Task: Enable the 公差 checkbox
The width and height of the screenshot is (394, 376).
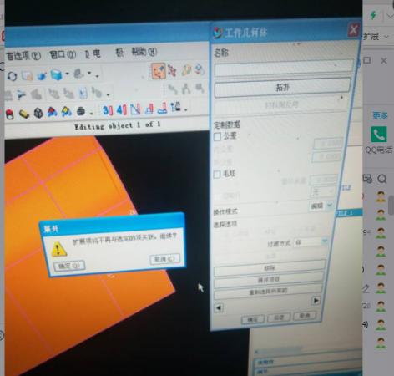Action: [x=217, y=137]
